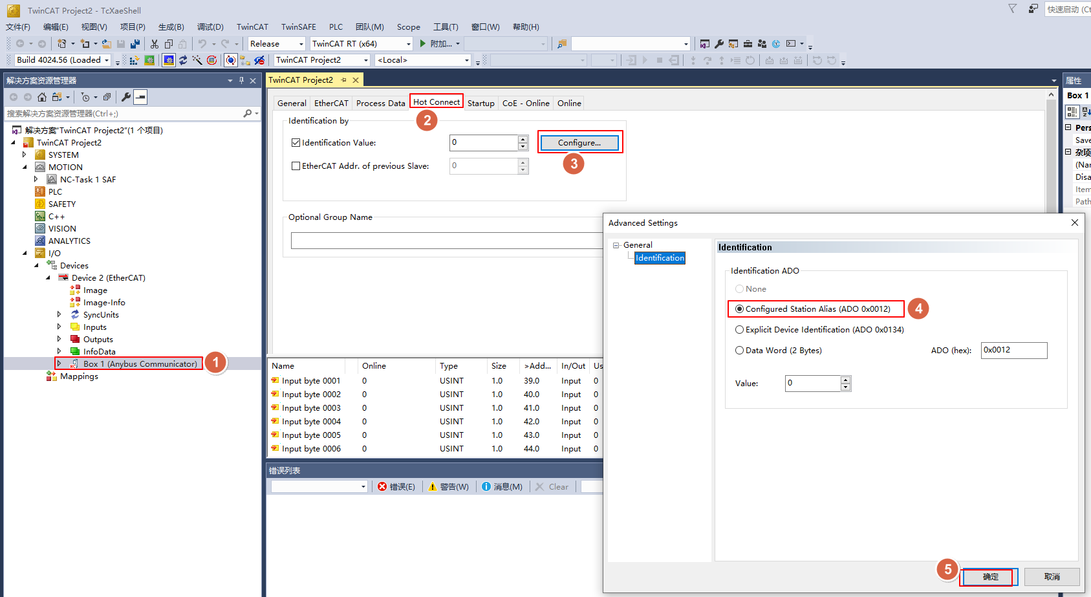Click the Copy icon in toolbar
This screenshot has height=597, width=1091.
169,44
